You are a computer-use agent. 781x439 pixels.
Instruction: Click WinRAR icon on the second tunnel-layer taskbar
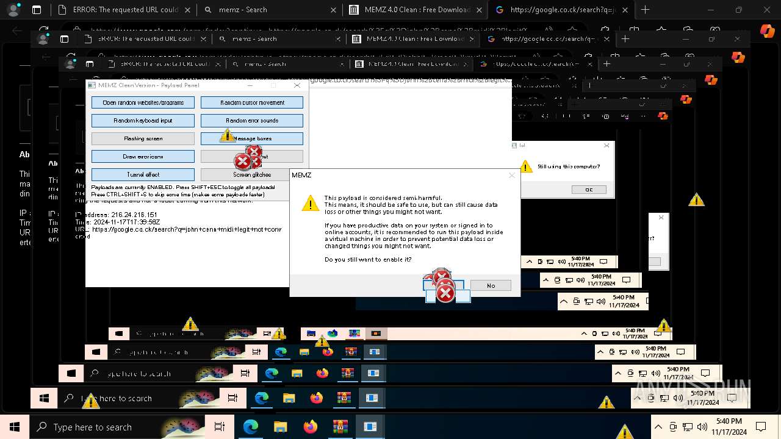point(344,398)
